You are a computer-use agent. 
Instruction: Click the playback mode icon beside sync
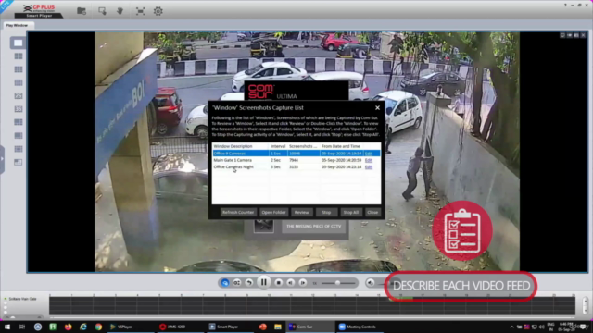point(237,283)
